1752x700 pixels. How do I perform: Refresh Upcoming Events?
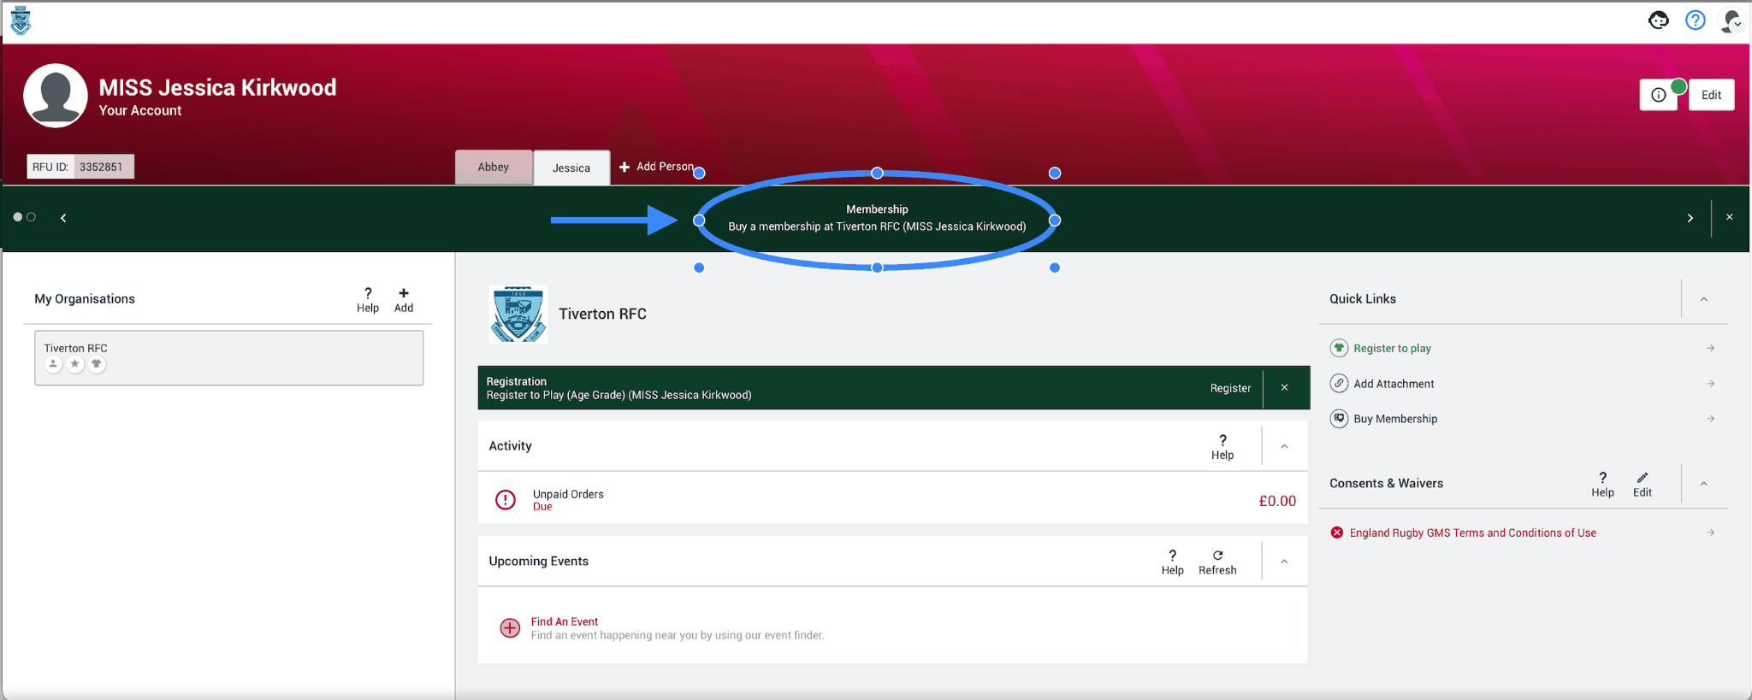pyautogui.click(x=1217, y=562)
